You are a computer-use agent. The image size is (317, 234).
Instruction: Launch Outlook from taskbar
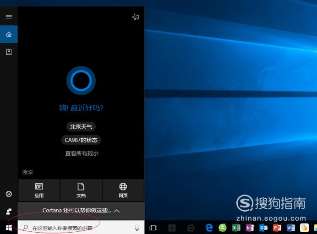(x=263, y=228)
